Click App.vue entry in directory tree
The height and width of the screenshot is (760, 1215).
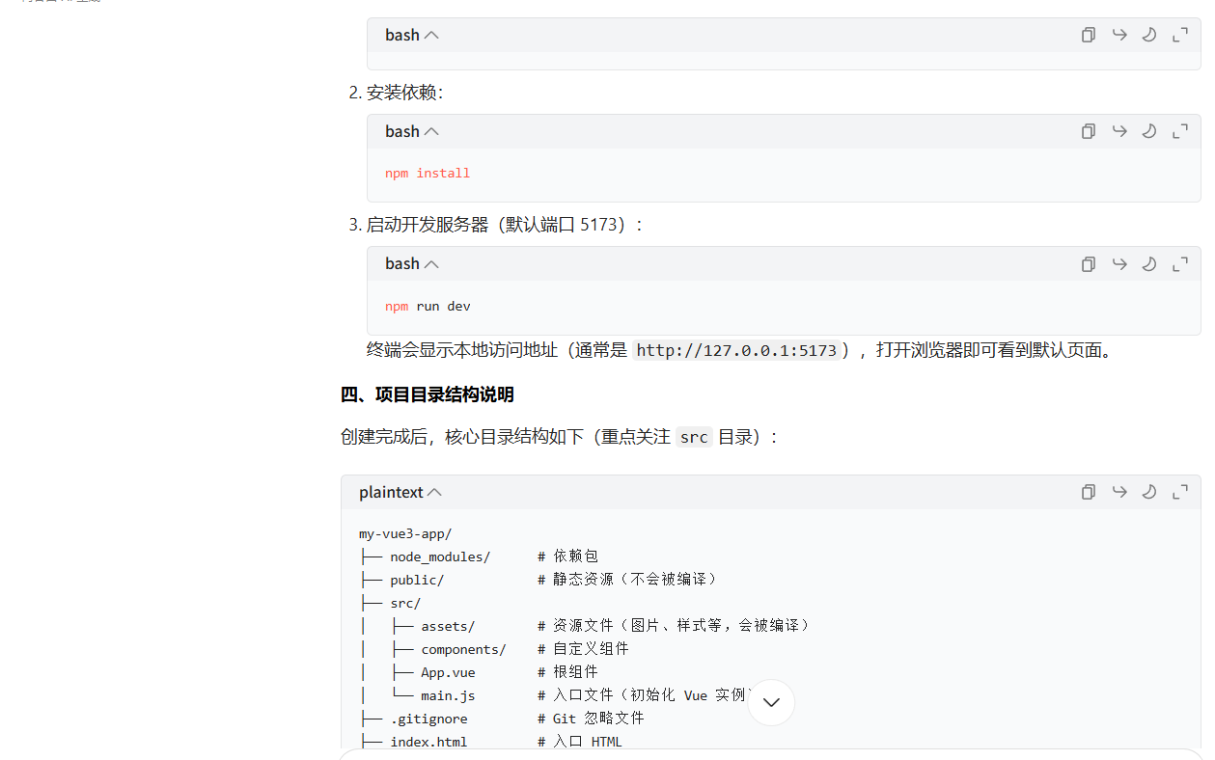[448, 672]
